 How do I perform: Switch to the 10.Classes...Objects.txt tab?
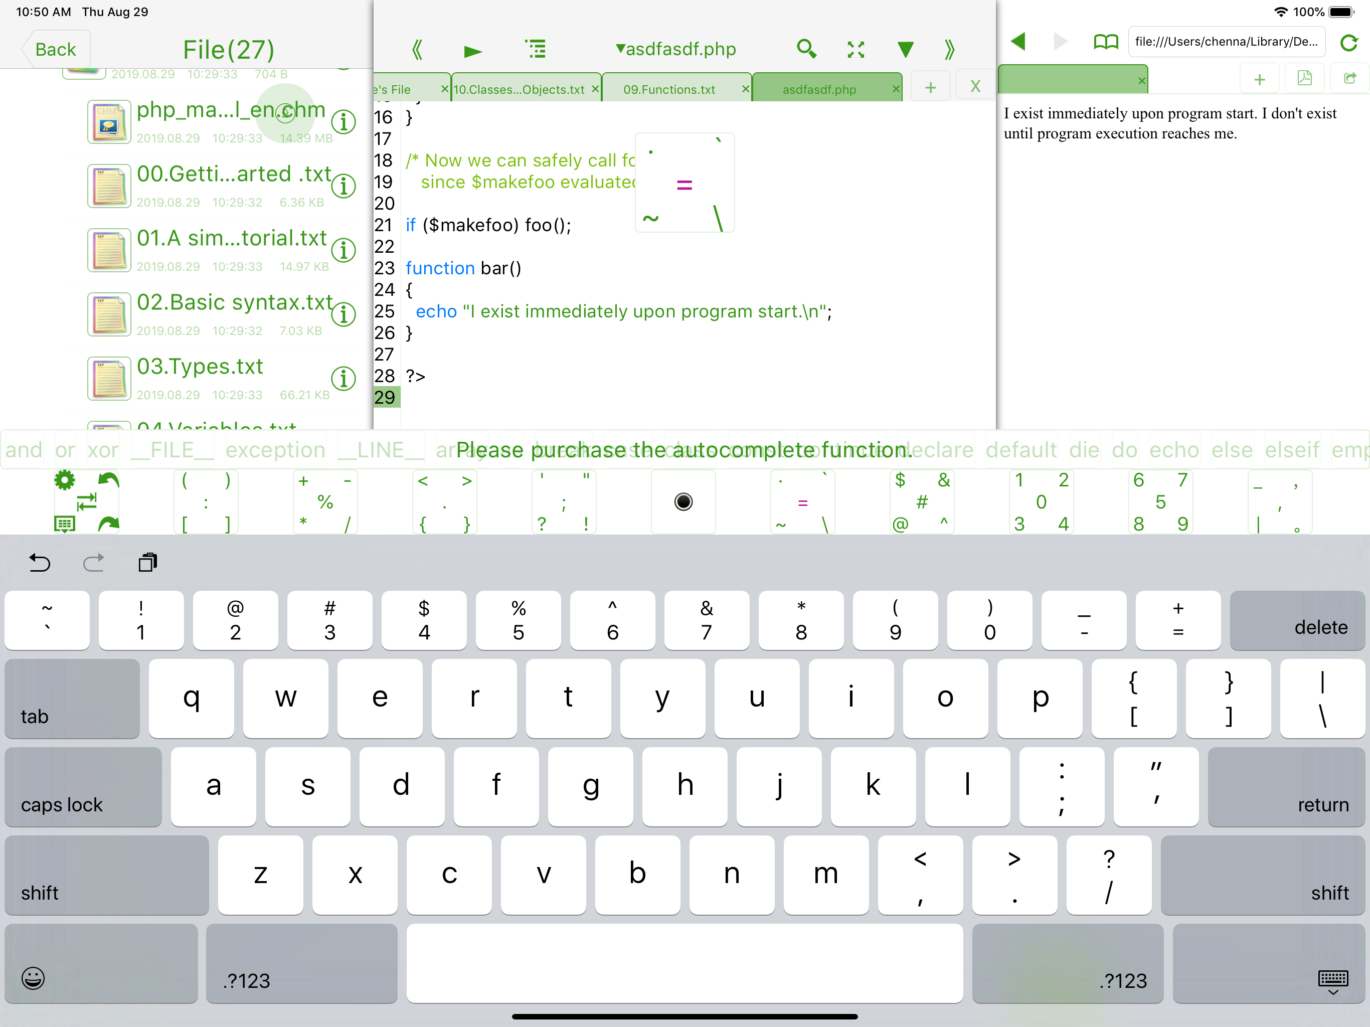coord(519,89)
